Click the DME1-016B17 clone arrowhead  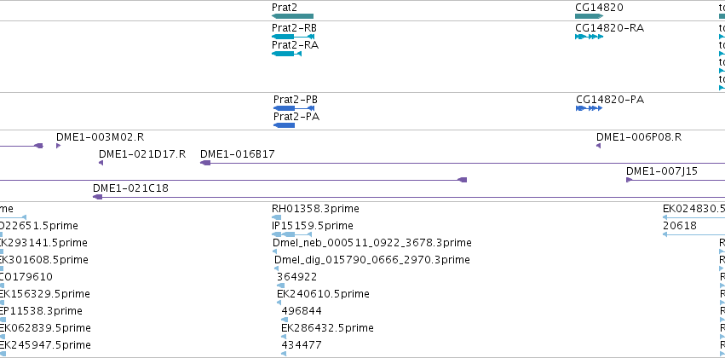(x=205, y=163)
